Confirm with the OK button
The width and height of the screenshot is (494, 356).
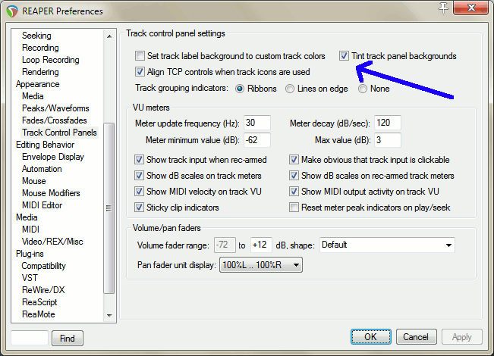371,337
